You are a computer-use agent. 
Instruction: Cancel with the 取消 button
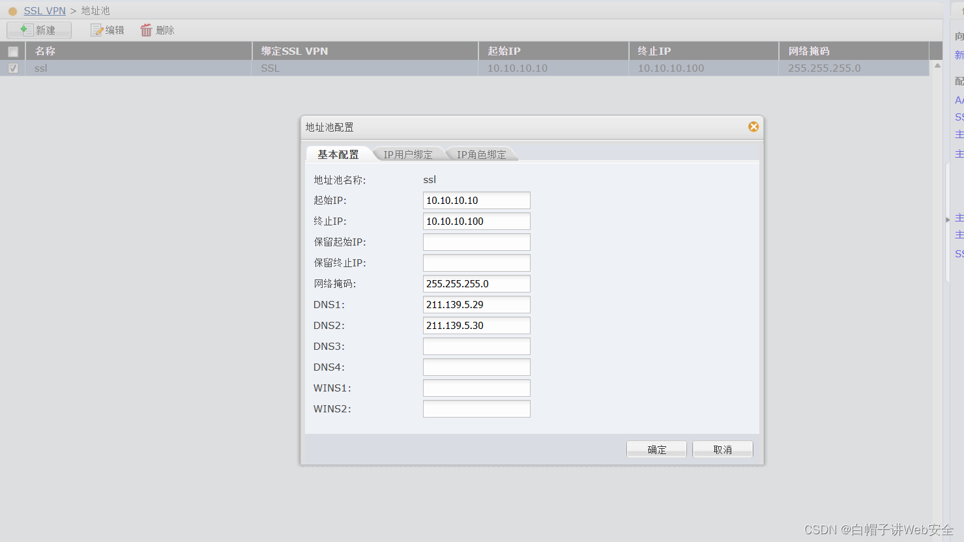pos(722,449)
